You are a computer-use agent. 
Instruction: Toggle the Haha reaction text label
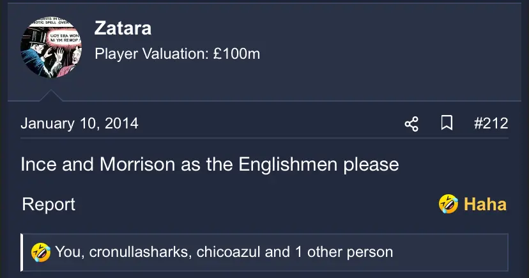(x=485, y=205)
